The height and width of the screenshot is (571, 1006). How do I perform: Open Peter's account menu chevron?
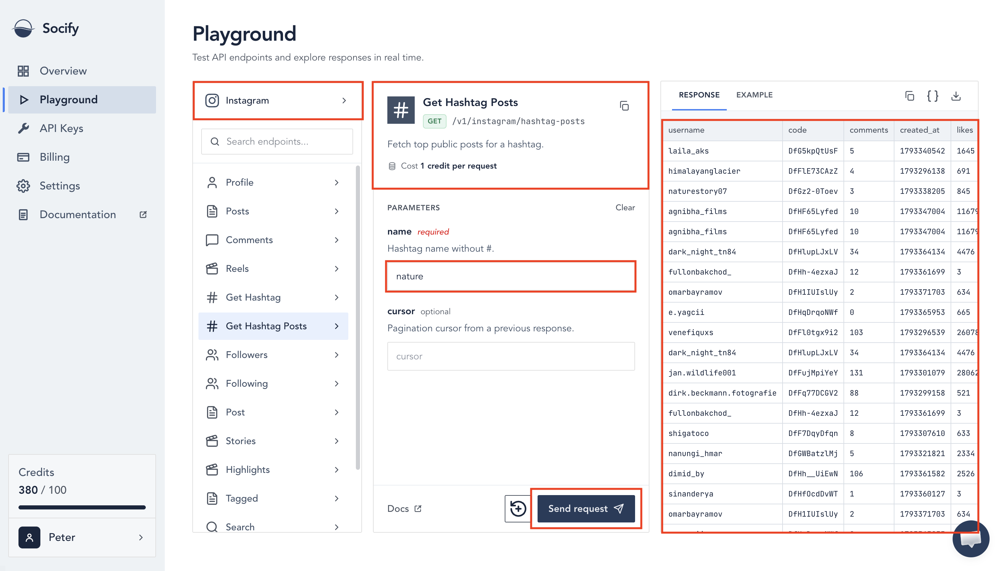tap(141, 537)
